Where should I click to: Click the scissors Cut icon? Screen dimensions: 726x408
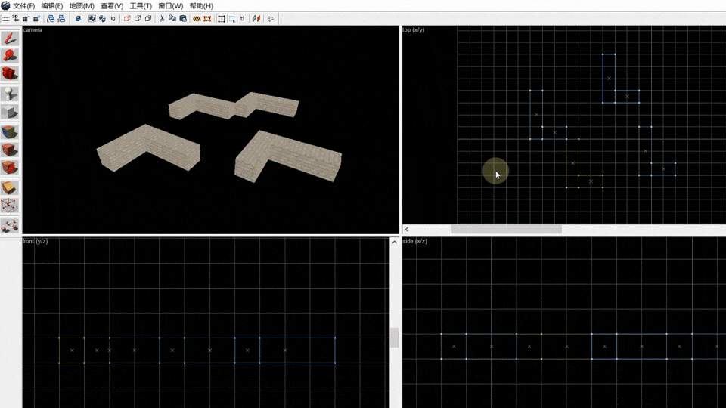point(162,18)
